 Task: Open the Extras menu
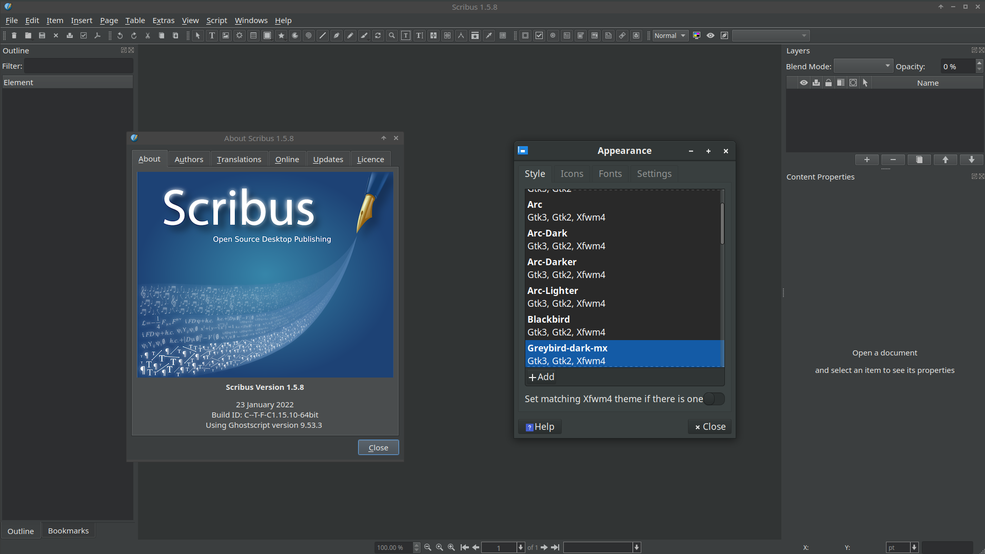coord(163,21)
